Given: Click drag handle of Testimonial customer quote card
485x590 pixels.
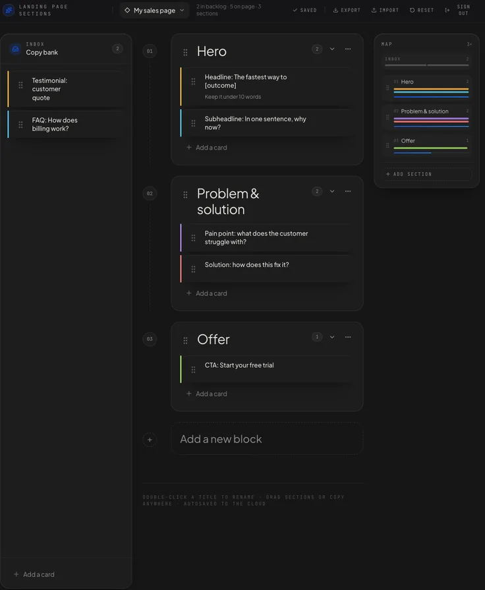Looking at the screenshot, I should [20, 85].
